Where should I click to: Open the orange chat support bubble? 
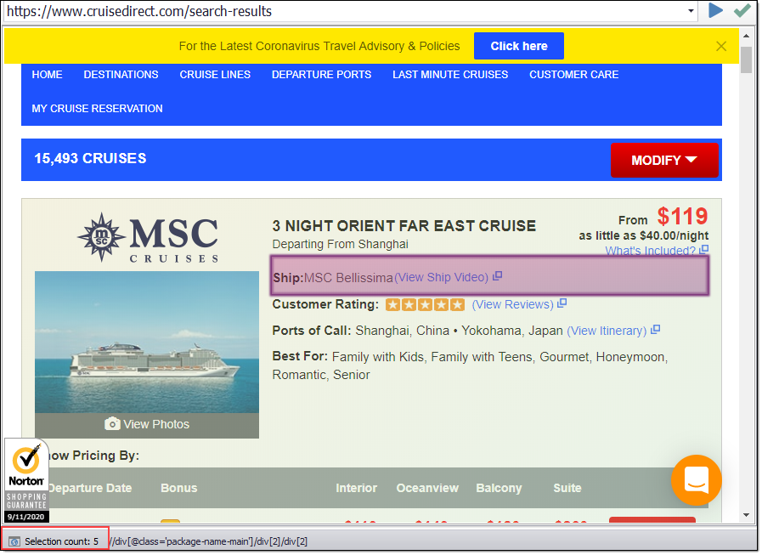(696, 481)
